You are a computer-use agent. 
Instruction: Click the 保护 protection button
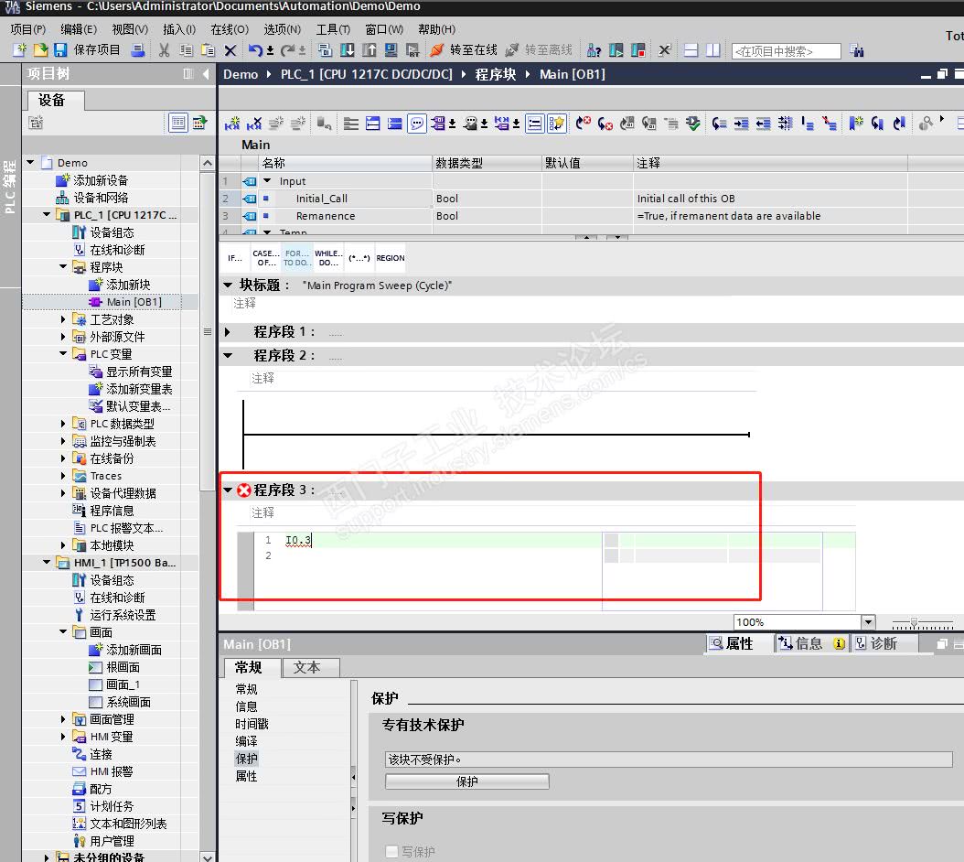[466, 781]
